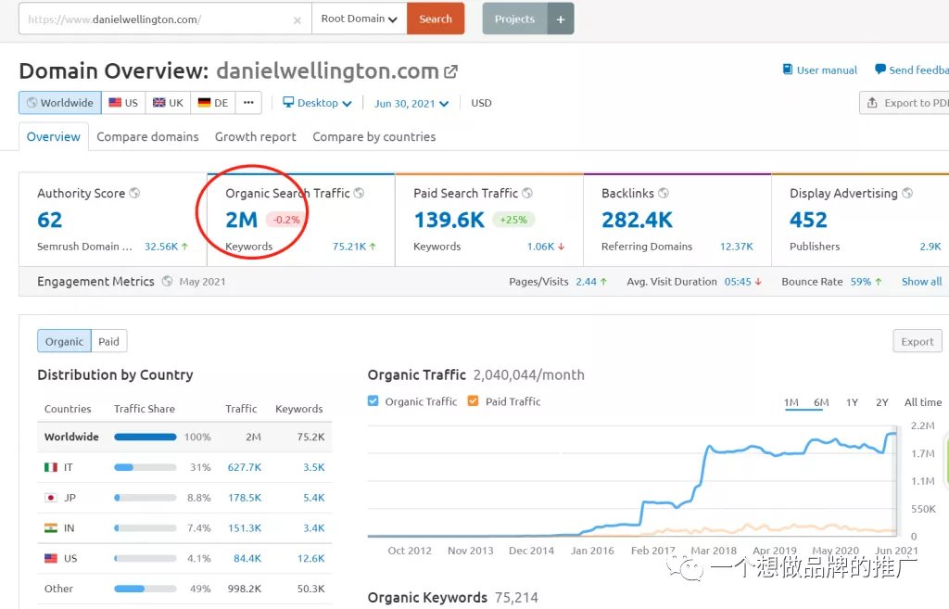The image size is (949, 609).
Task: Click the 2.9K publishers link
Action: [930, 247]
